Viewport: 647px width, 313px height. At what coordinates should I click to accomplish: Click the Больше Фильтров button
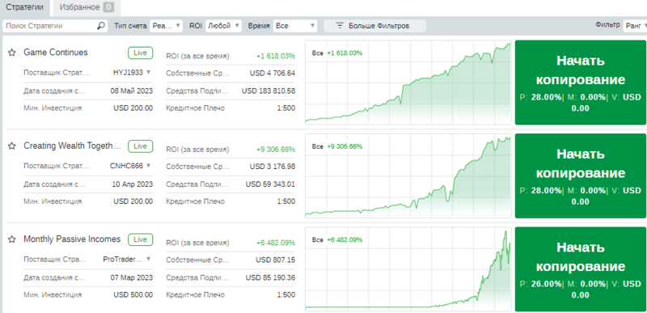click(374, 26)
